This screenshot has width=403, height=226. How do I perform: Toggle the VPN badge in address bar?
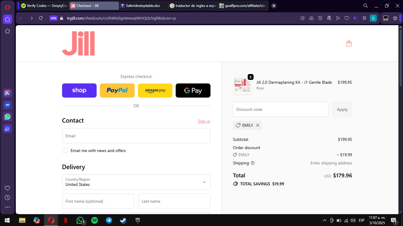click(53, 18)
